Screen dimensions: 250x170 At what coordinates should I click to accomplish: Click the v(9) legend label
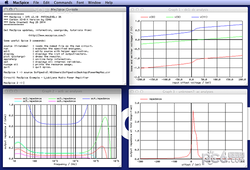pyautogui.click(x=177, y=17)
